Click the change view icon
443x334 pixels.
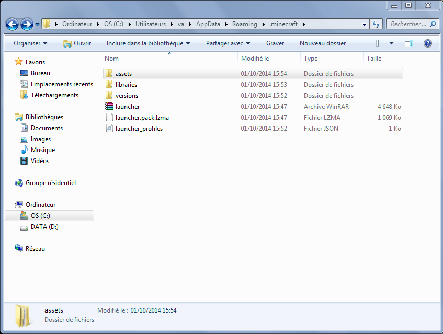[380, 43]
